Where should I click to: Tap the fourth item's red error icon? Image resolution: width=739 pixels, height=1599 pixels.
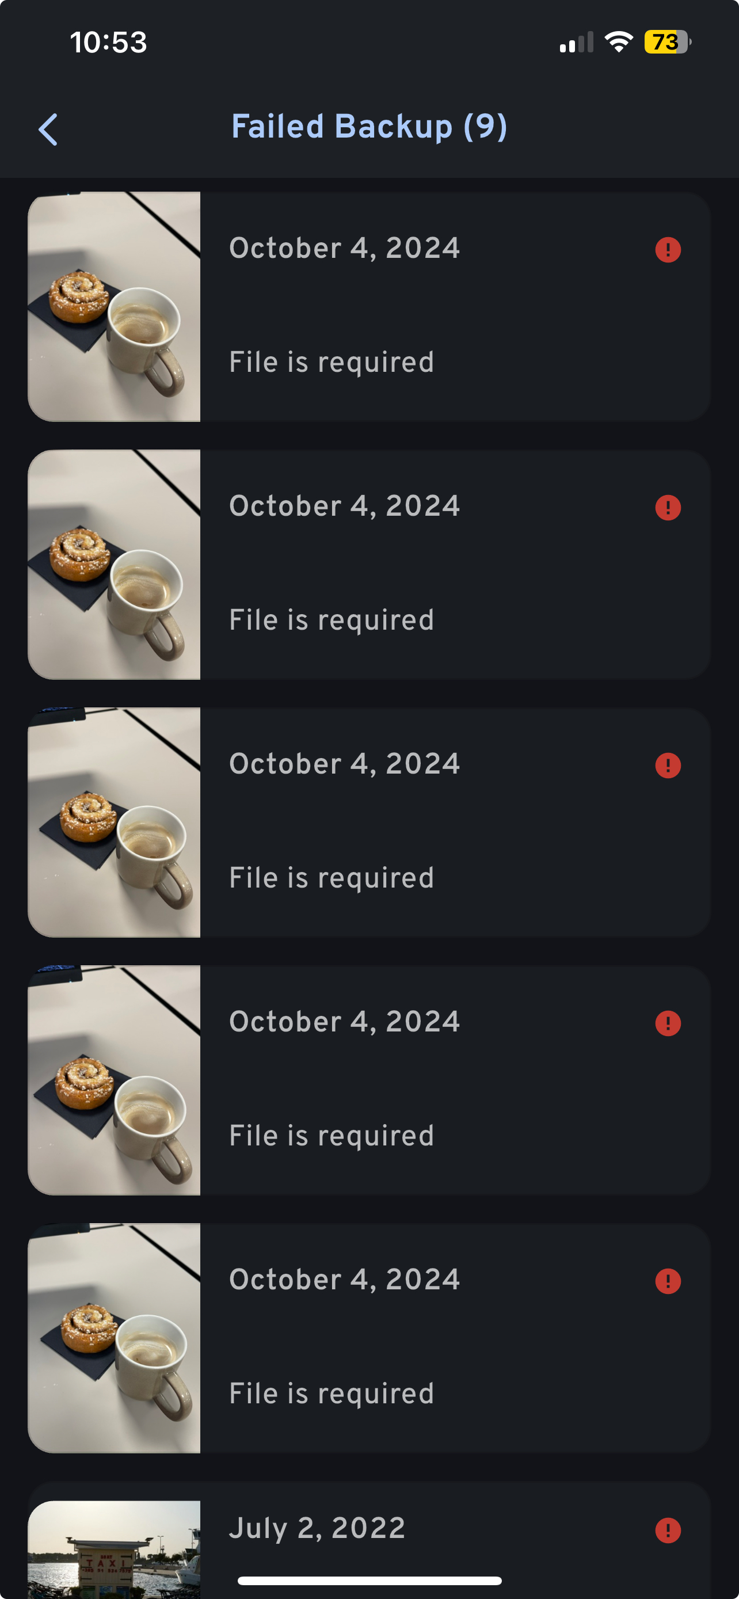click(668, 1022)
